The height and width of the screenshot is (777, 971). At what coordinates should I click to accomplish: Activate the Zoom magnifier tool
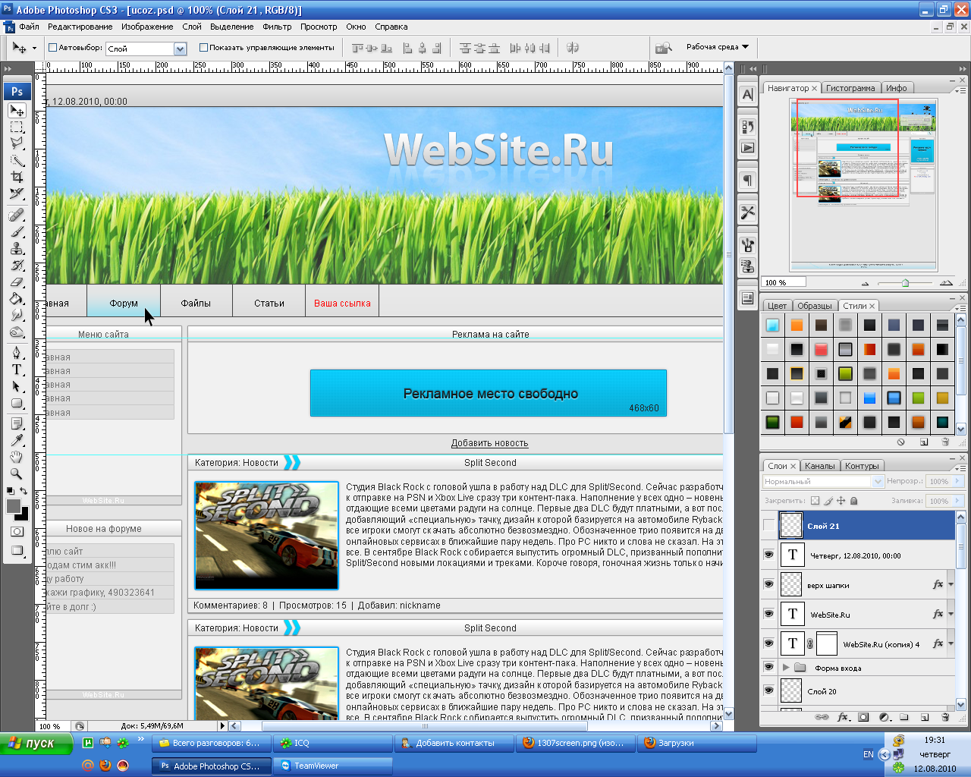[17, 474]
